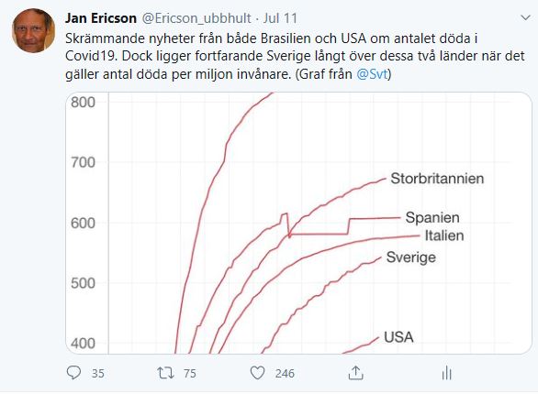The image size is (538, 394).
Task: Click the reply speech bubble icon
Action: 73,373
